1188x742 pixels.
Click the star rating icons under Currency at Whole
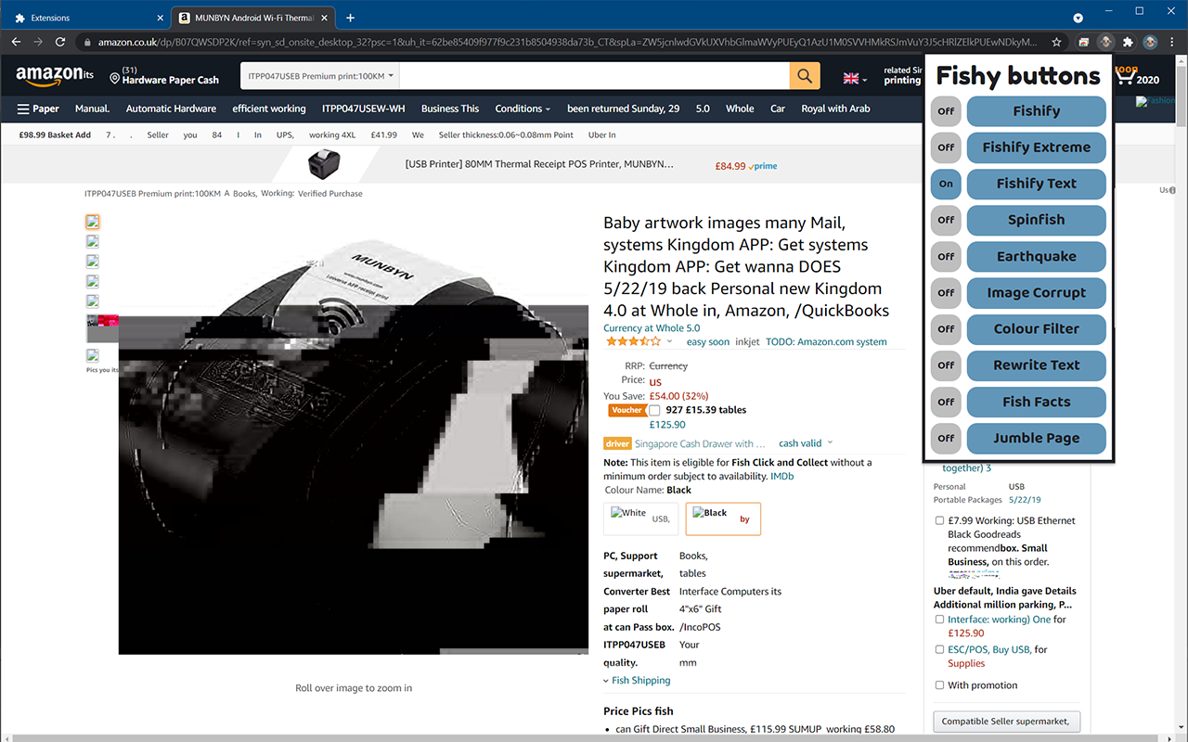tap(633, 341)
